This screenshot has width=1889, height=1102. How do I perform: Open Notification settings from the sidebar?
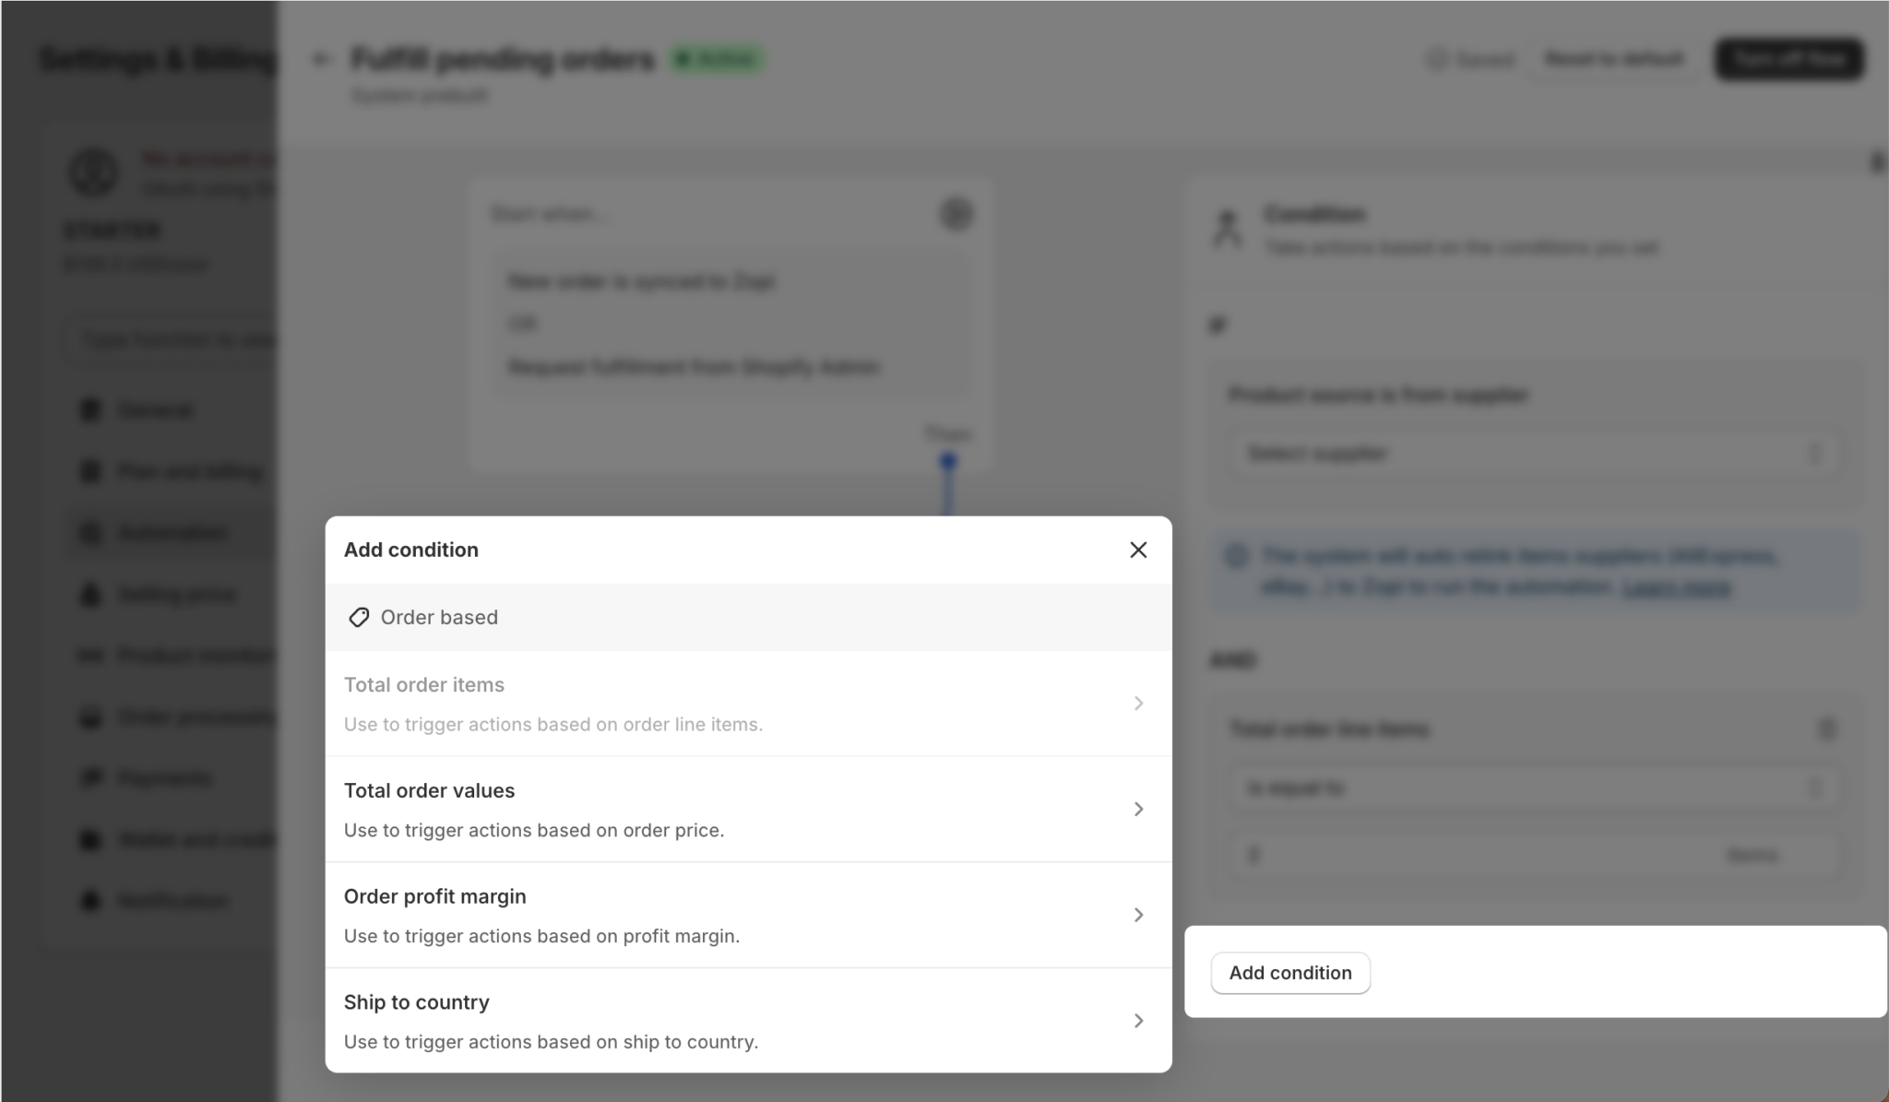(89, 901)
